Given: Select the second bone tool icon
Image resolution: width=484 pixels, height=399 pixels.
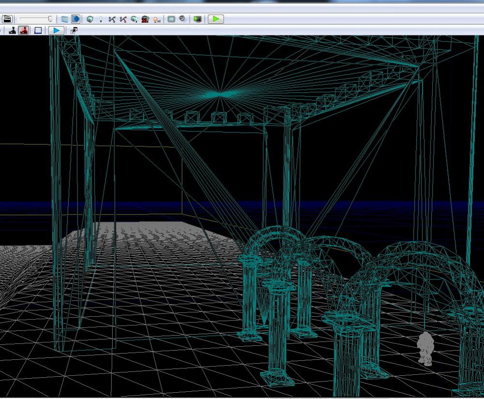Looking at the screenshot, I should (124, 19).
